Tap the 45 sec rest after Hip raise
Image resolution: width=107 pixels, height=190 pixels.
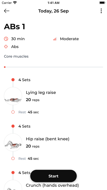pyautogui.click(x=33, y=159)
